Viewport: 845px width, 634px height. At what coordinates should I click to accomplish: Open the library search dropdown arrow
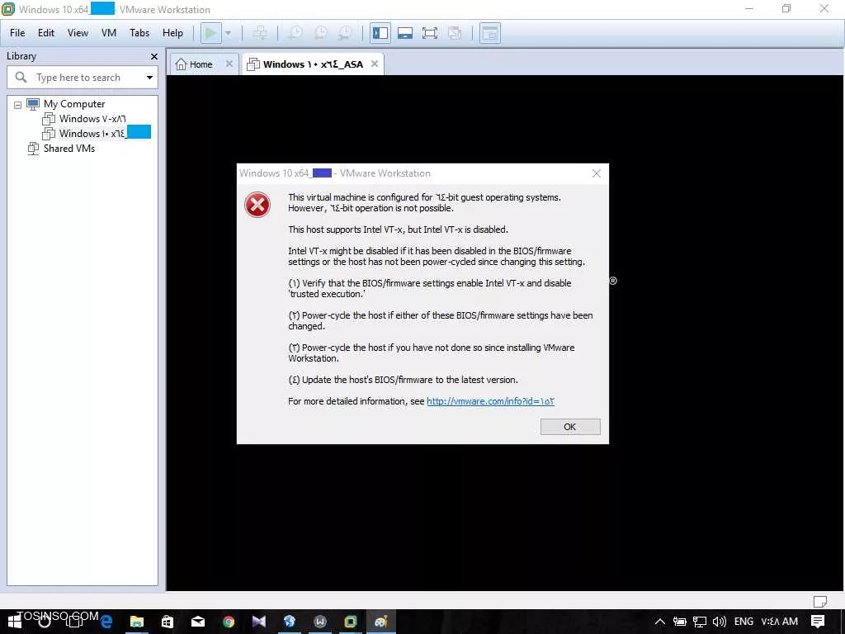click(x=150, y=78)
